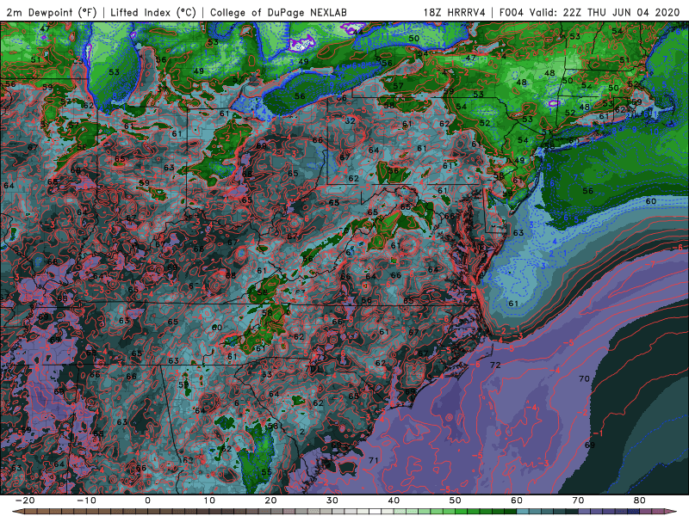This screenshot has width=689, height=516.
Task: Click the -10 label on the color scale
Action: coord(86,501)
